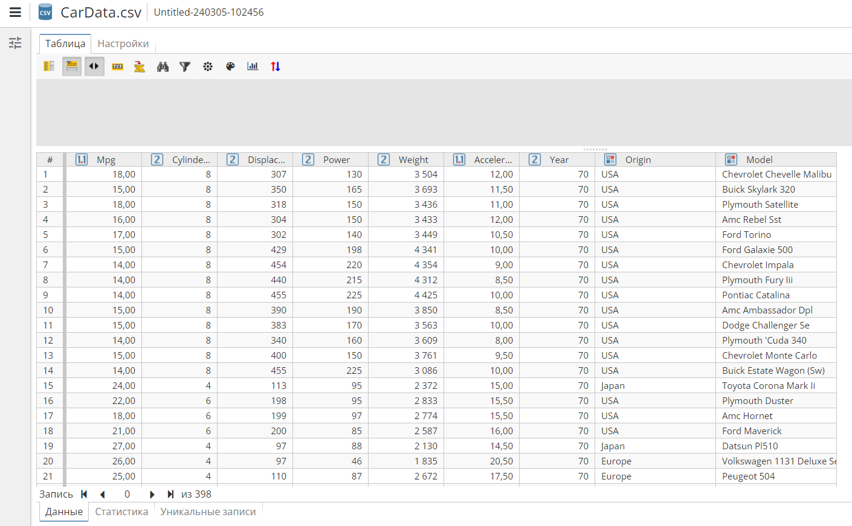Click the Mpg real-type icon
The height and width of the screenshot is (526, 852).
tap(82, 159)
